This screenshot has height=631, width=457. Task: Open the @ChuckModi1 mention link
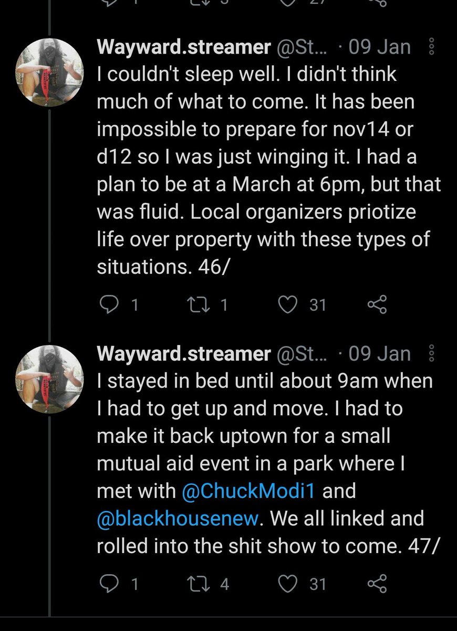(x=247, y=492)
